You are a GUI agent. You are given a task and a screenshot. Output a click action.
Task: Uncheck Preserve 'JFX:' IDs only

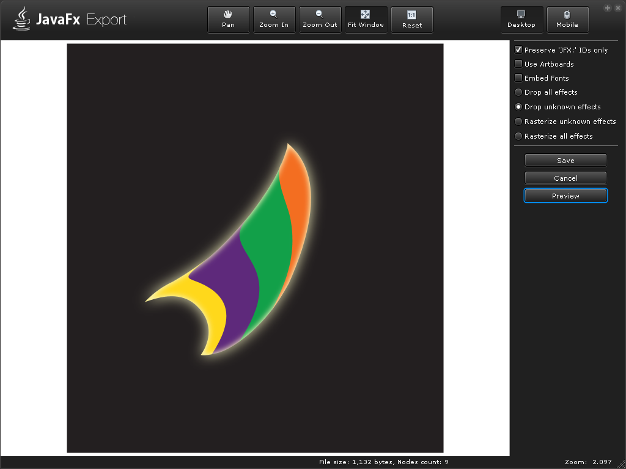click(518, 50)
